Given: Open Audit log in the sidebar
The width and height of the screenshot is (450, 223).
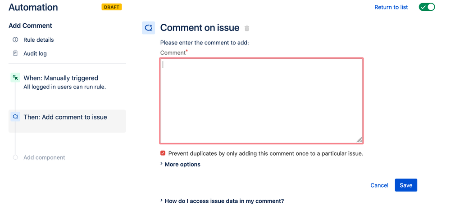Looking at the screenshot, I should point(35,53).
